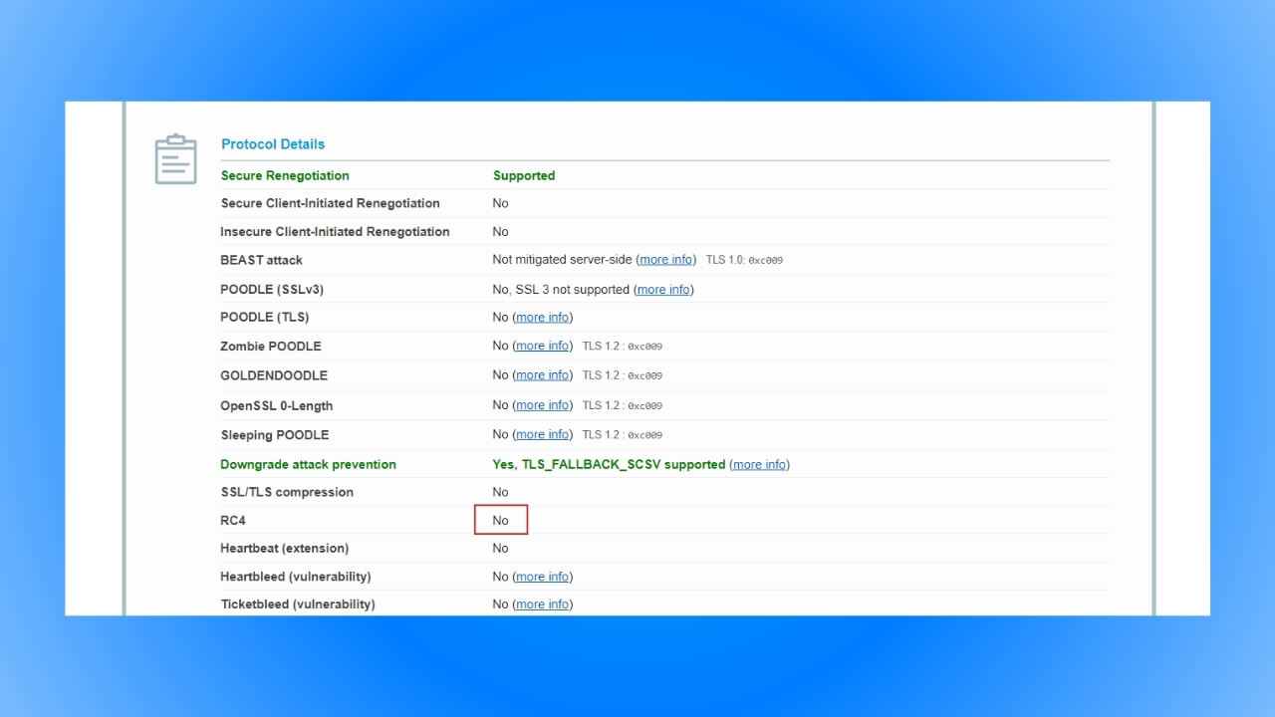Click the SSL/TLS compression label
The height and width of the screenshot is (717, 1275).
tap(287, 492)
